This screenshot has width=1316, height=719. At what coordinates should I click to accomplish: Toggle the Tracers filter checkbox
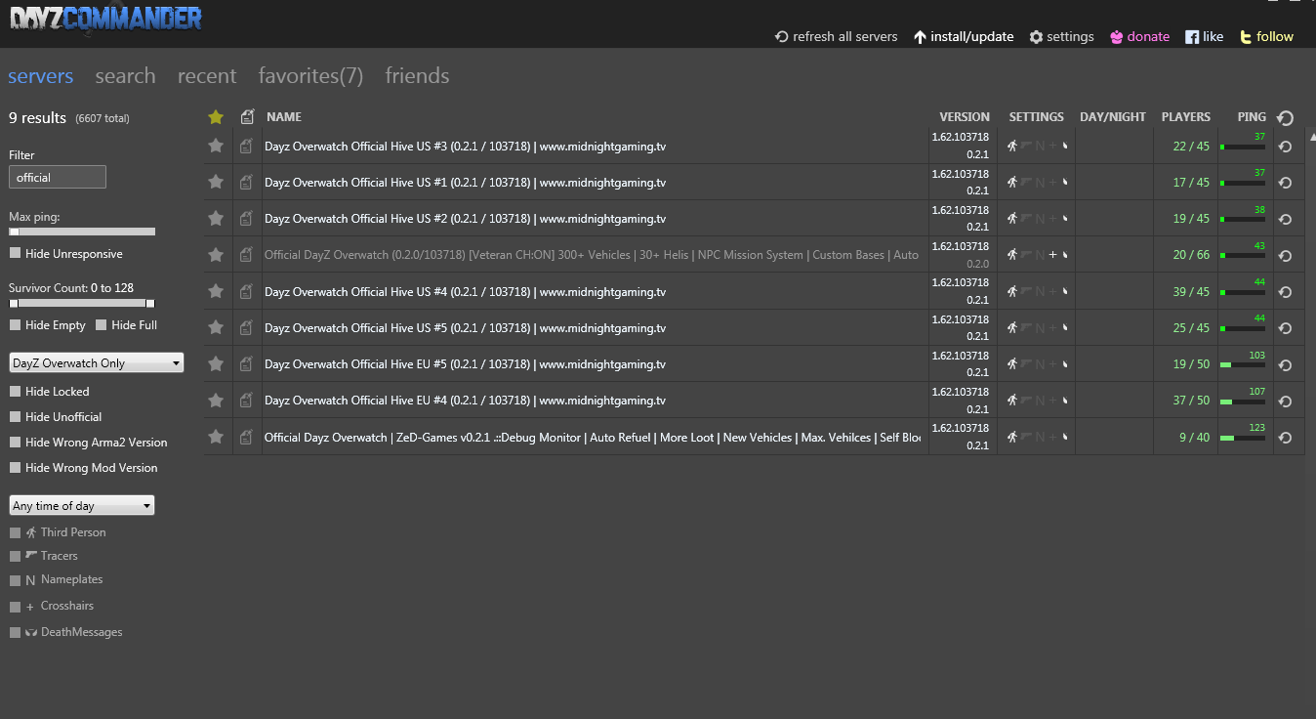[15, 556]
